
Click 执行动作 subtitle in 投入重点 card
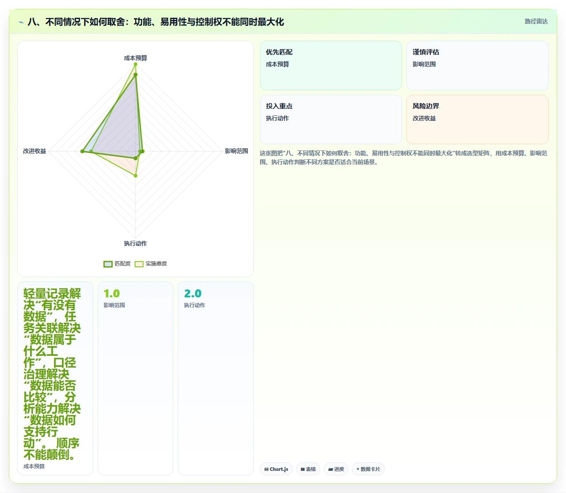click(277, 118)
